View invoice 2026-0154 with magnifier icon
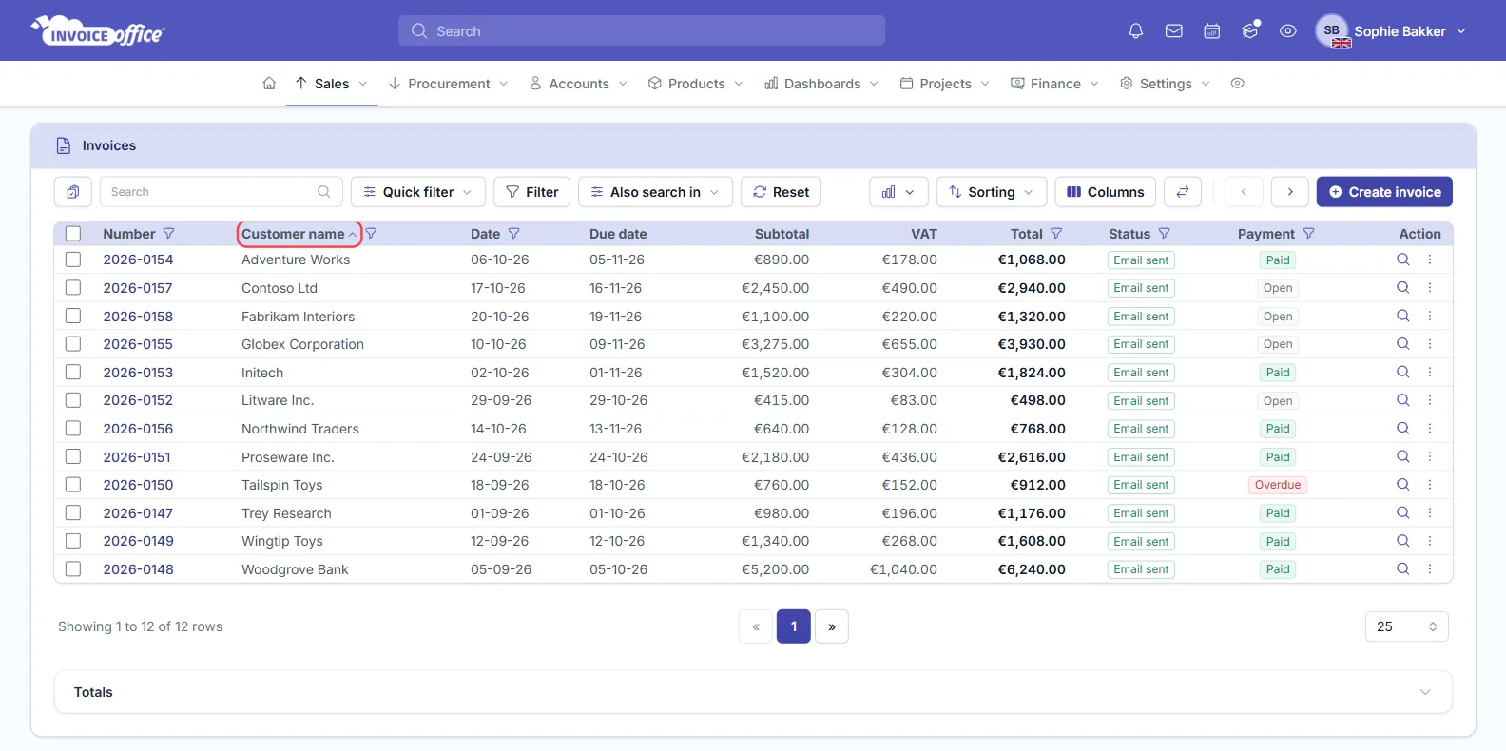Screen dimensions: 1506x751 1402,260
